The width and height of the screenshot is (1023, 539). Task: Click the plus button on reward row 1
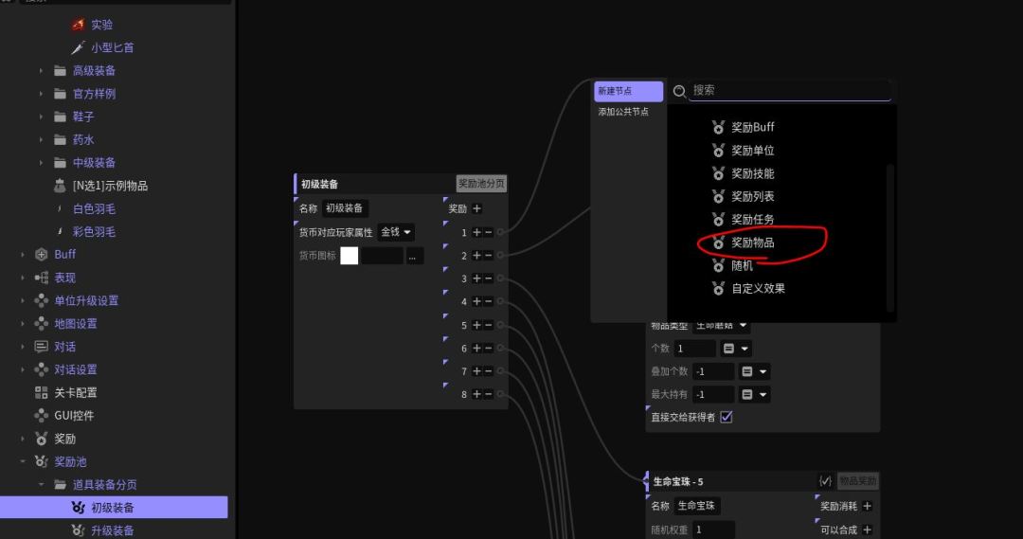[x=476, y=232]
